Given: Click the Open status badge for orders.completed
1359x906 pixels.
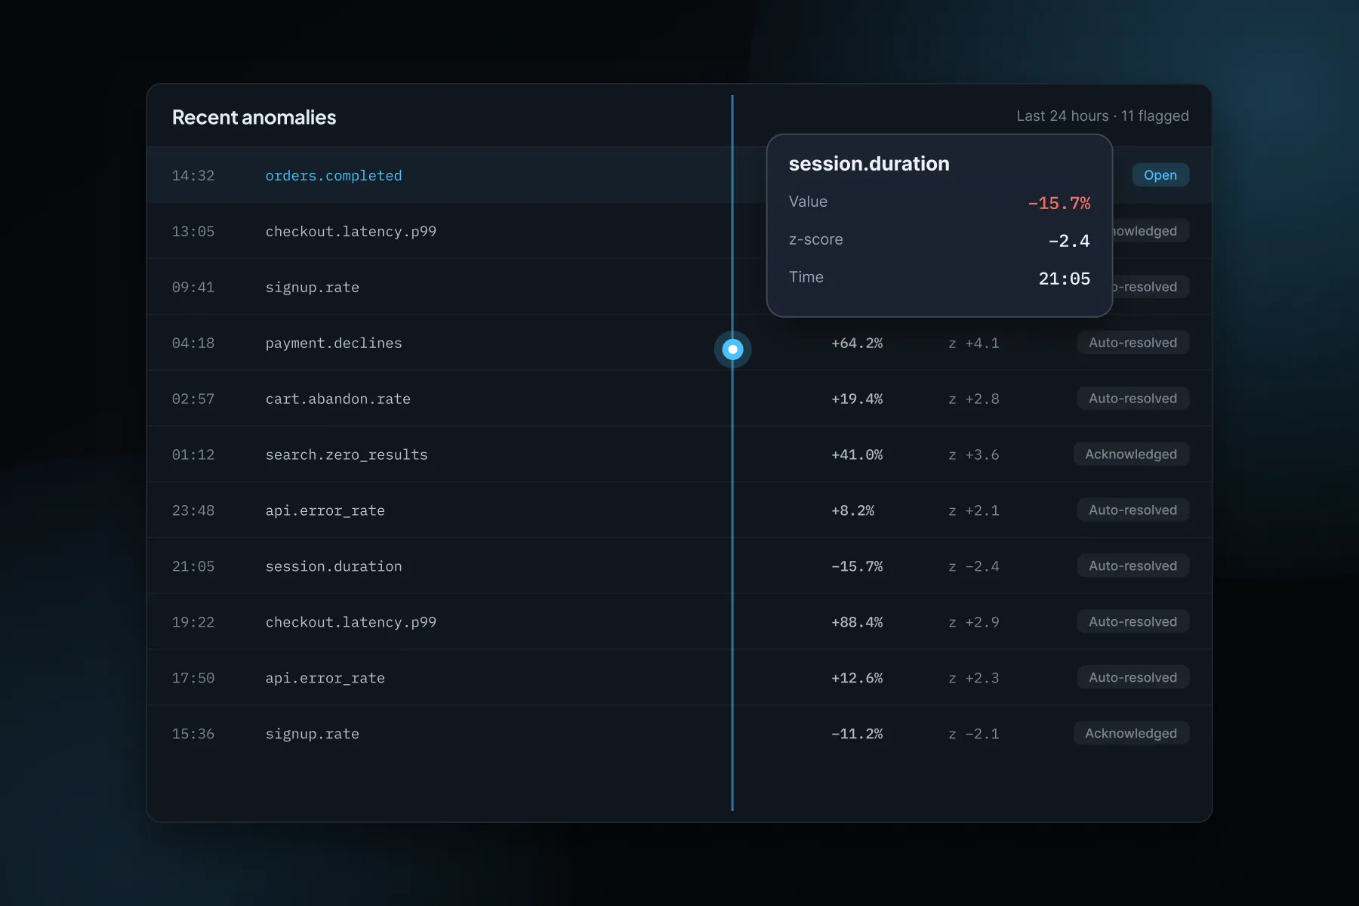Looking at the screenshot, I should 1160,175.
